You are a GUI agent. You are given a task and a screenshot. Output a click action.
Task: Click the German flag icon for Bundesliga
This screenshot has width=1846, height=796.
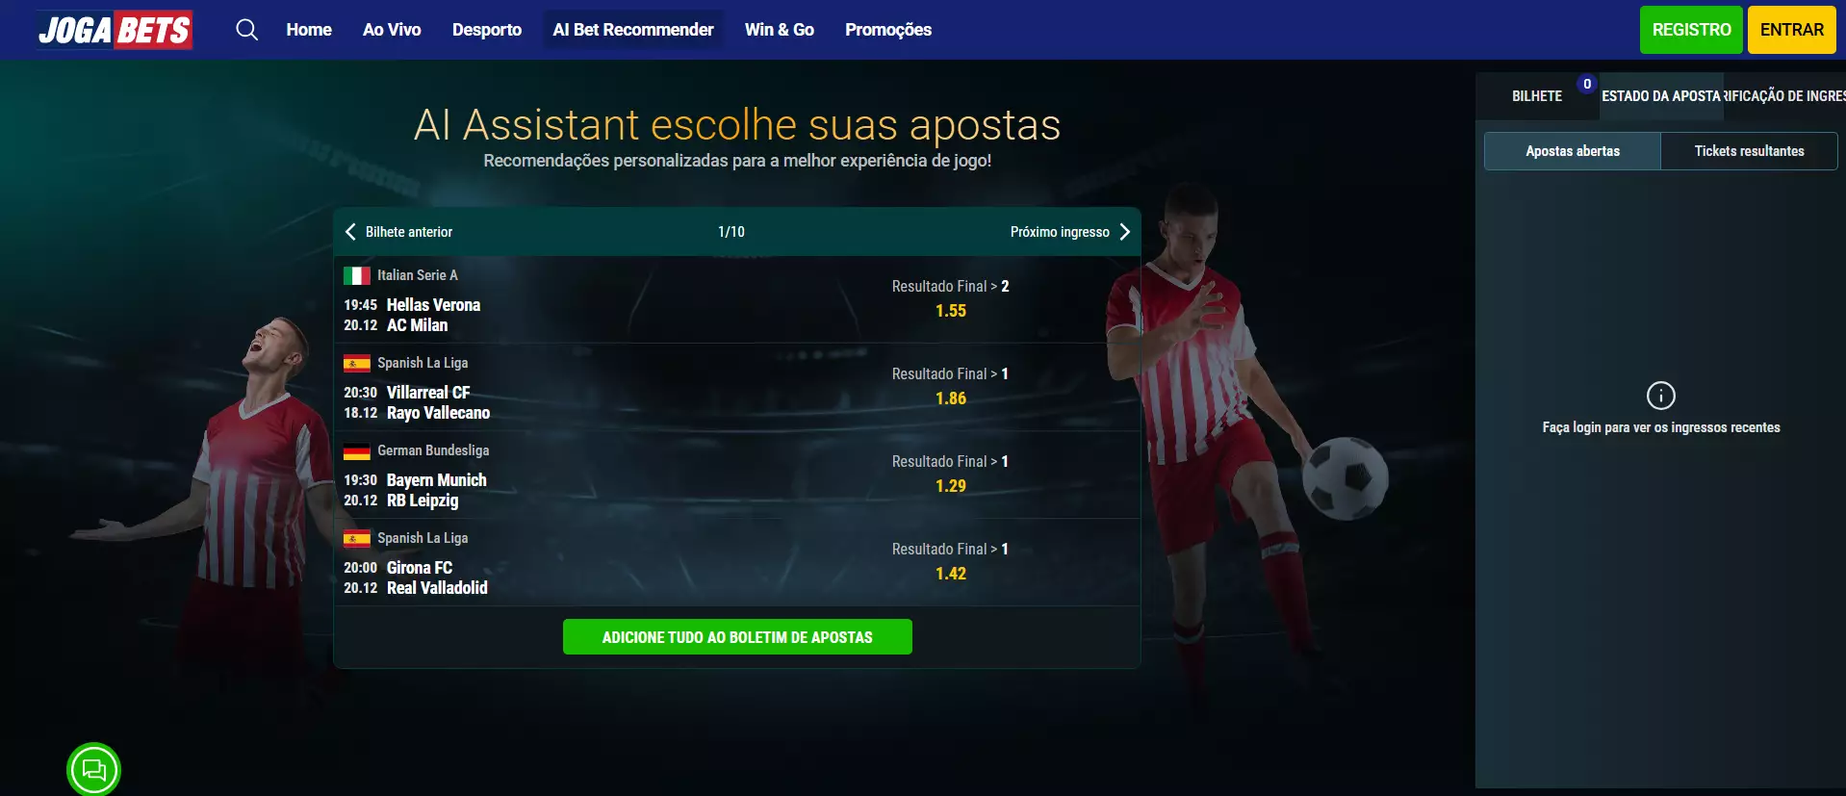coord(357,451)
